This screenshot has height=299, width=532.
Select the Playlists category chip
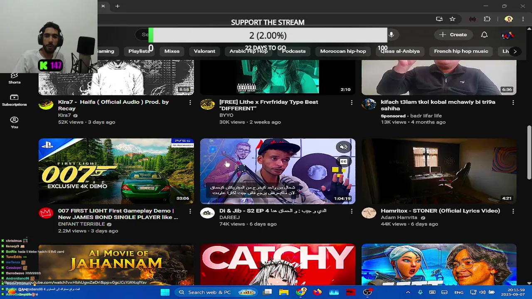coord(139,51)
